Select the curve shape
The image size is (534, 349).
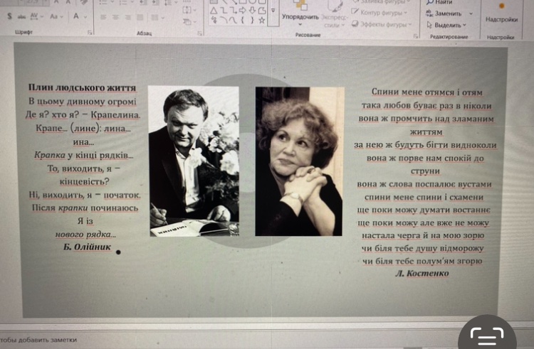click(233, 20)
